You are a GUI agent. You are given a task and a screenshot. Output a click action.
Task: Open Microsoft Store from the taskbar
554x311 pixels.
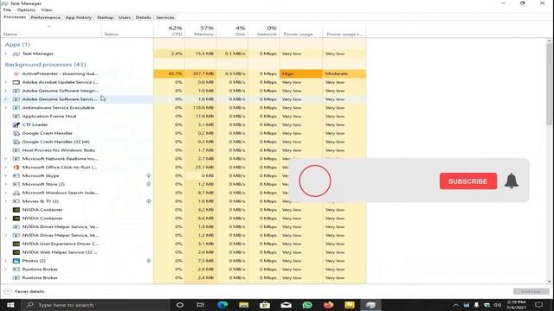point(265,305)
